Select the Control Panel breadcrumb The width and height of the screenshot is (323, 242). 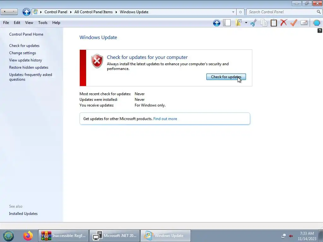tap(56, 12)
